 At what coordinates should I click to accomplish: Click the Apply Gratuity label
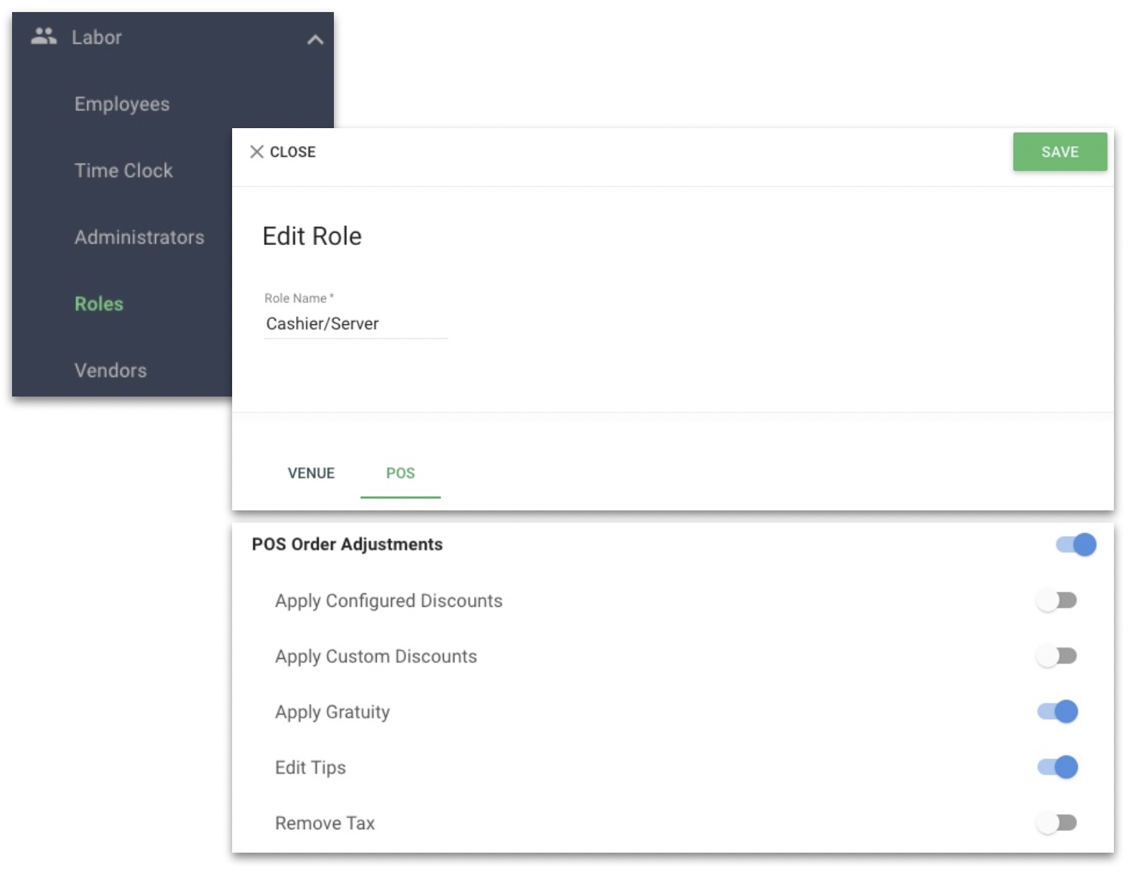[332, 712]
